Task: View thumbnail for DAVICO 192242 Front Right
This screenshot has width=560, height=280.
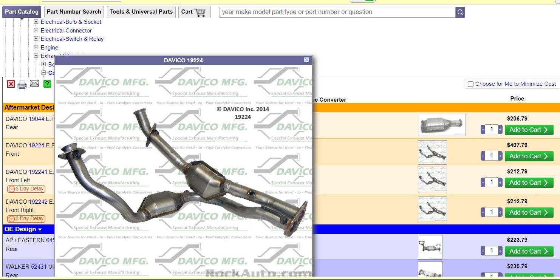Action: click(x=432, y=209)
